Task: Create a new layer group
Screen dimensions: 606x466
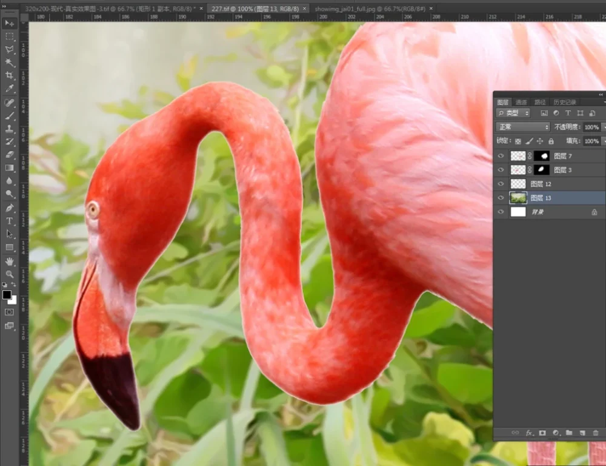Action: click(569, 433)
